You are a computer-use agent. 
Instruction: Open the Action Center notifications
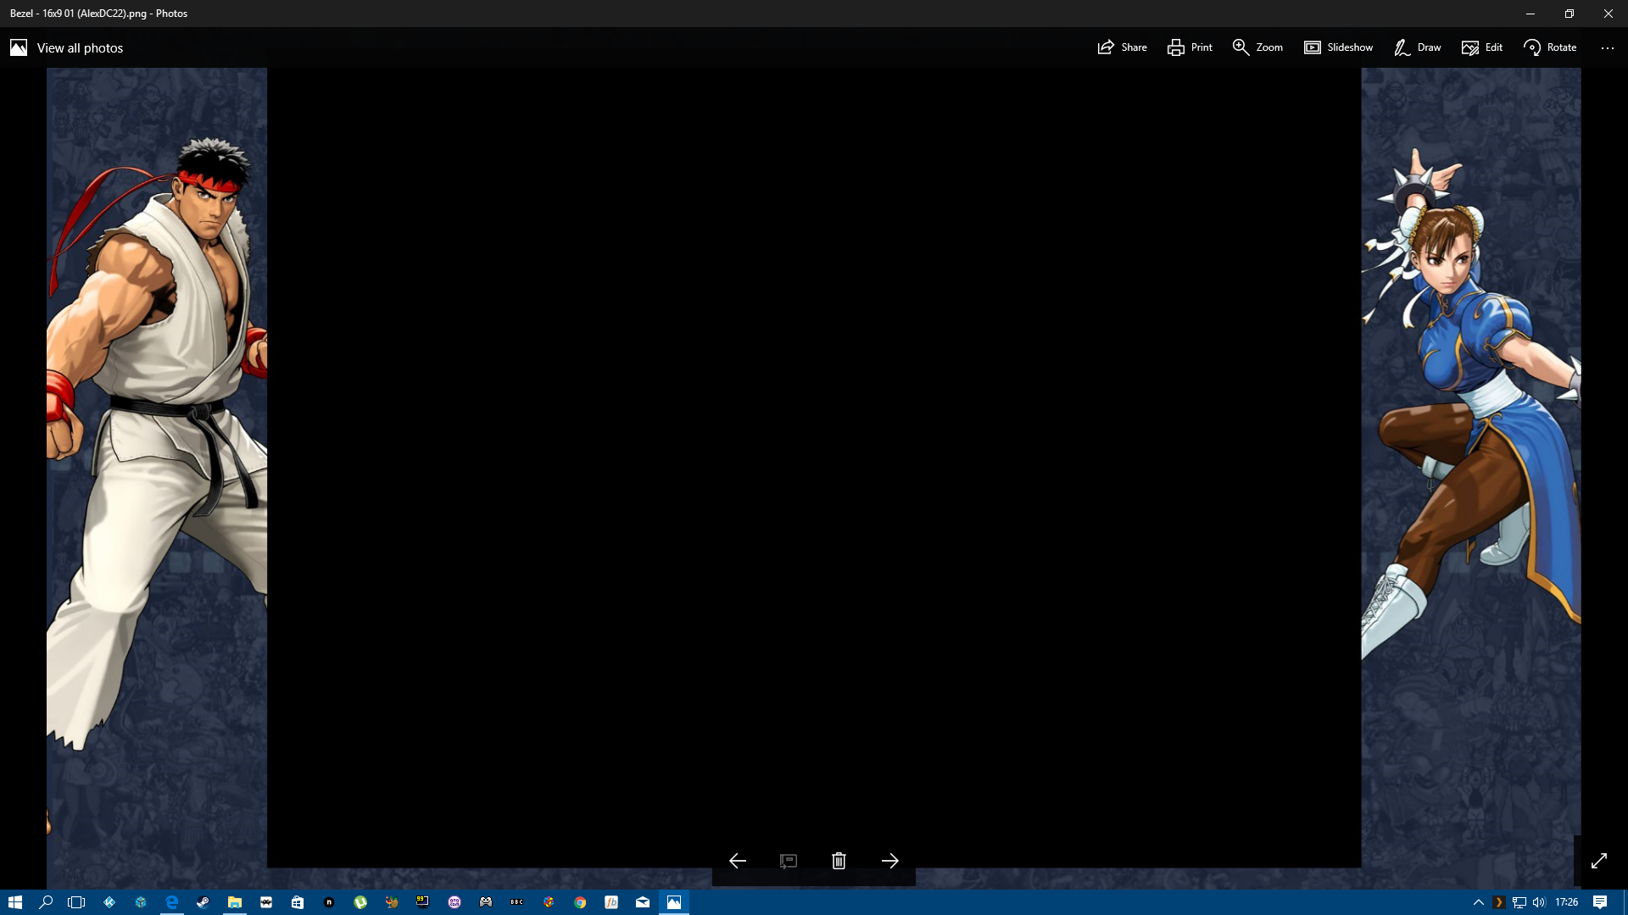click(1600, 902)
